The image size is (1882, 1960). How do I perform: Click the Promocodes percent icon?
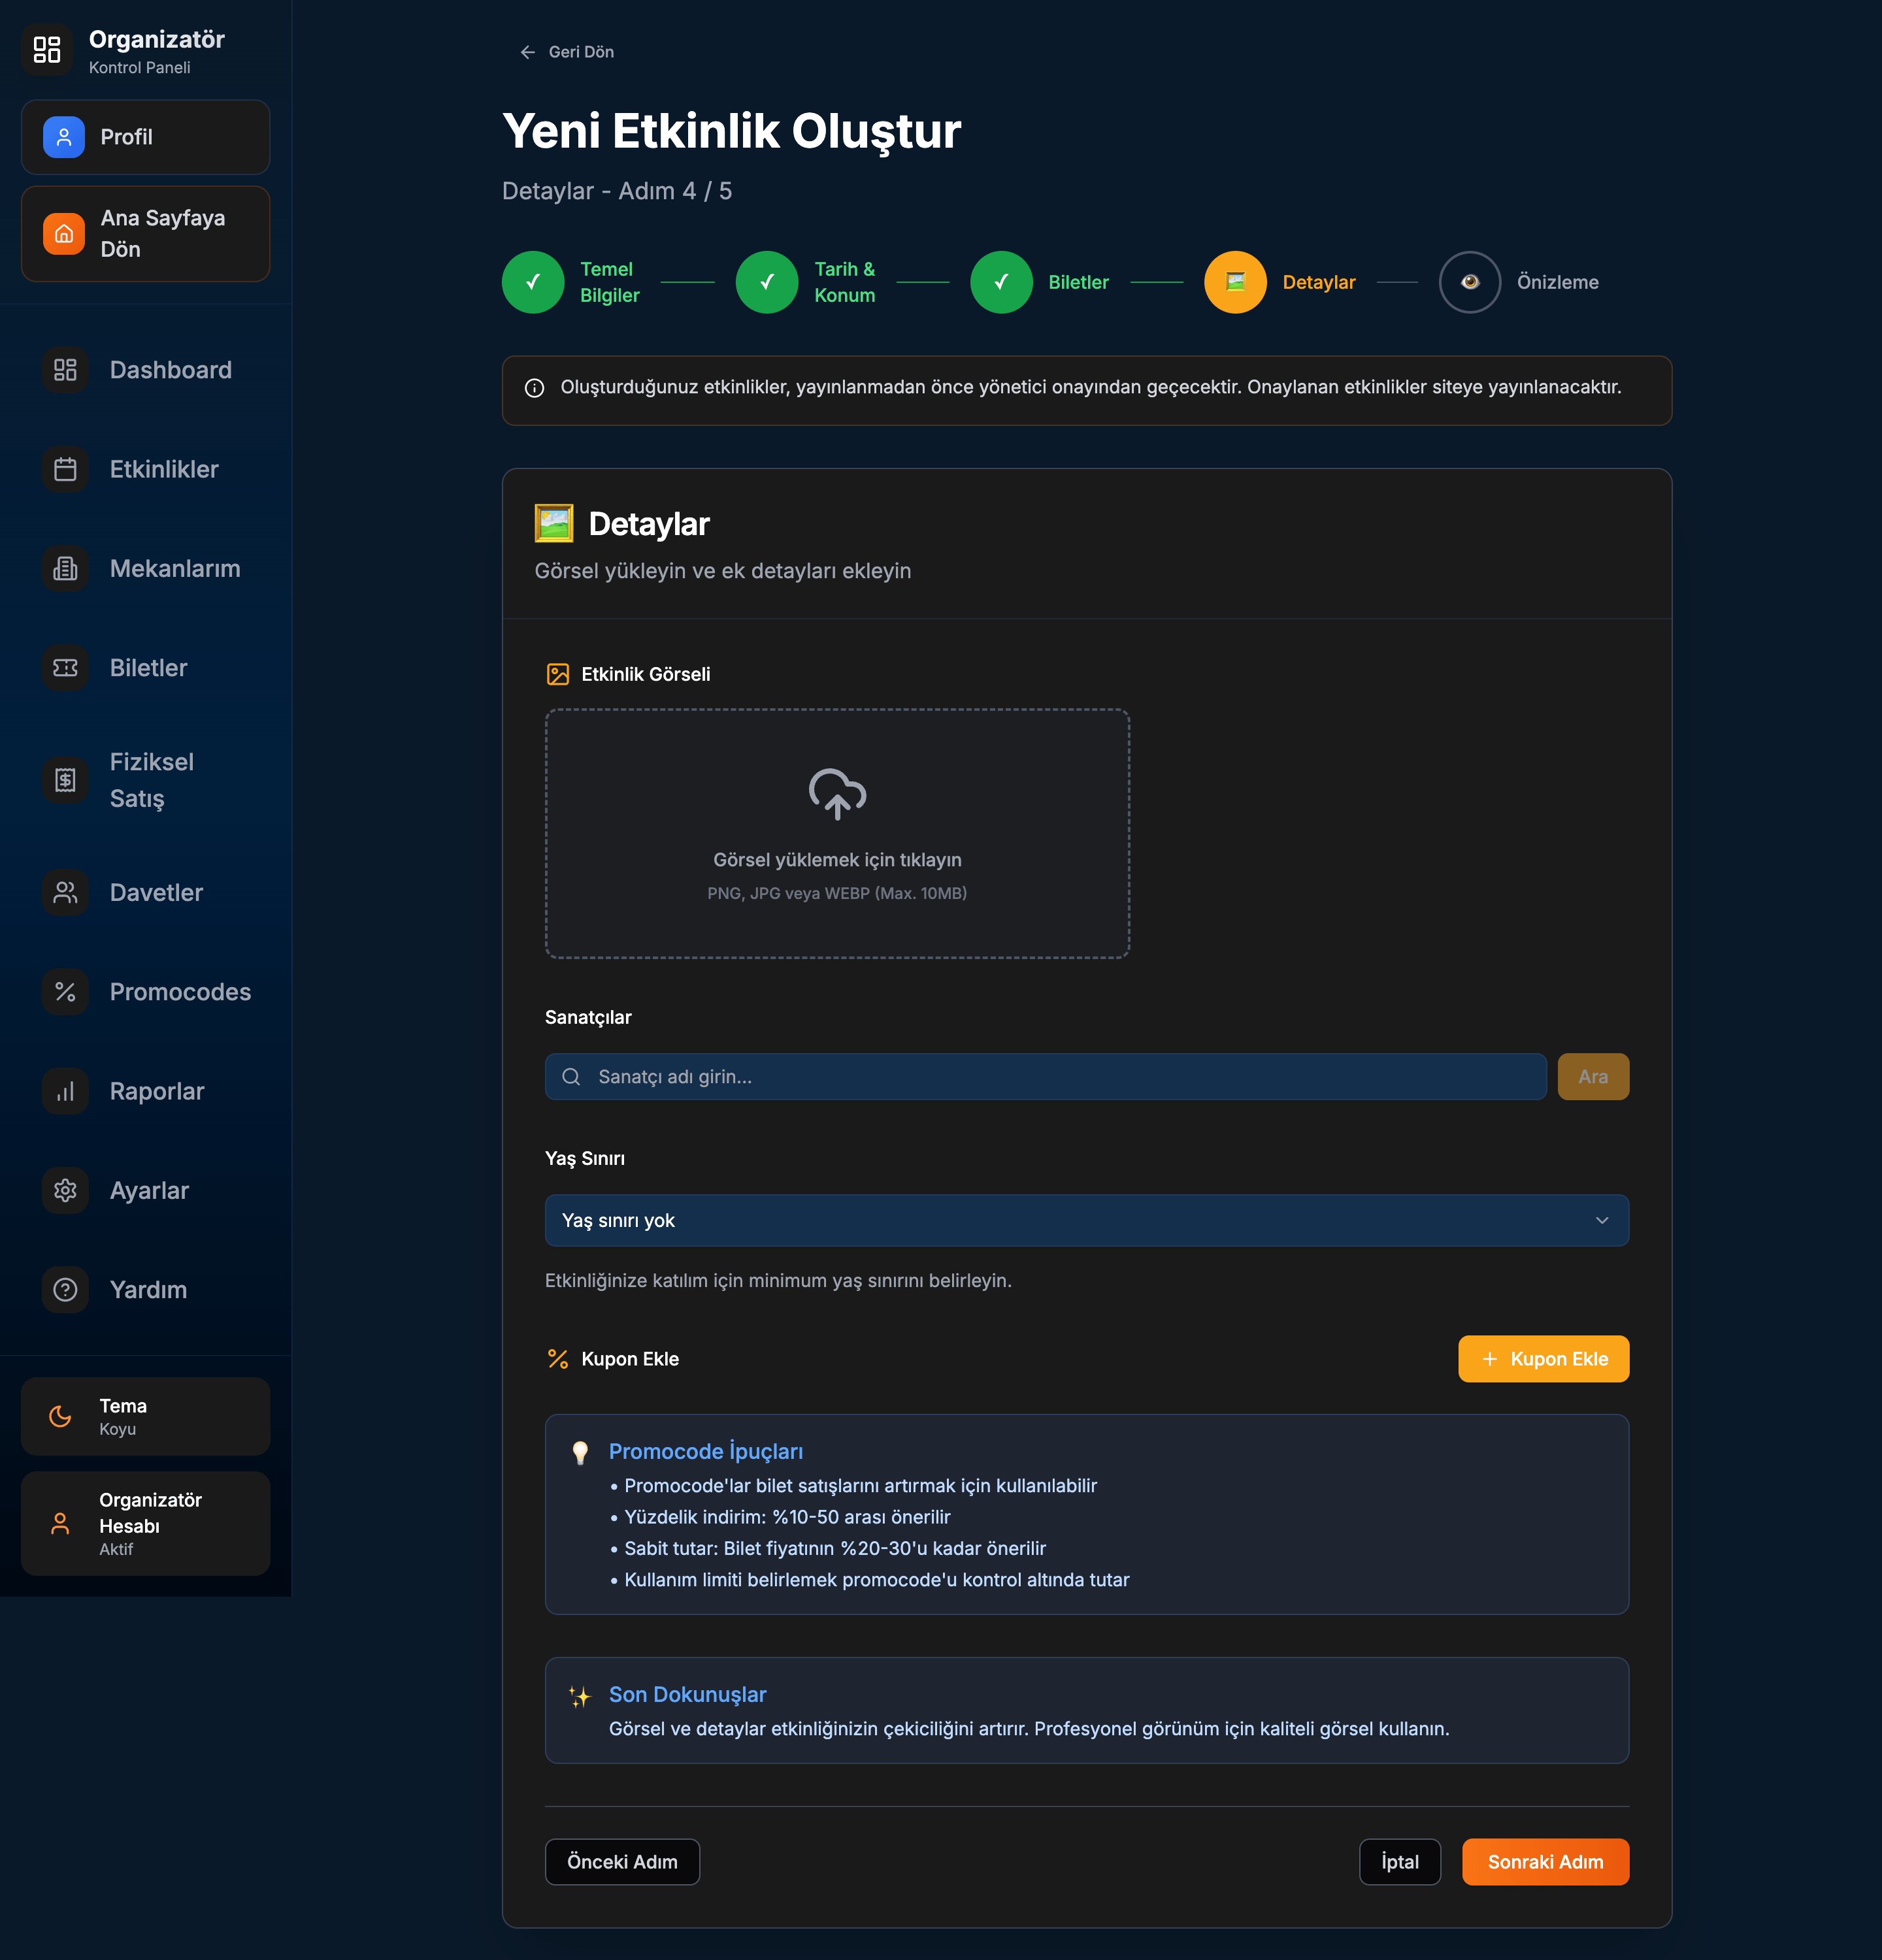coord(65,992)
